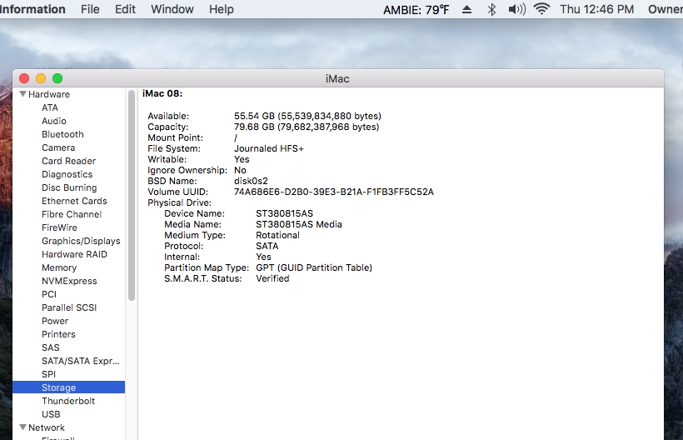
Task: Click the File System value Journaled HFS+
Action: coord(269,148)
